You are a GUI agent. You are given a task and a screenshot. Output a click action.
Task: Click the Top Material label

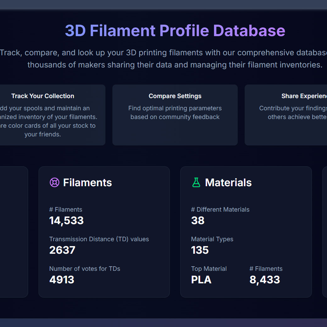tap(209, 269)
